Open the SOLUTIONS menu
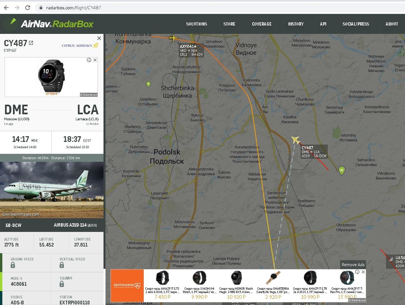405x305 pixels. [x=196, y=24]
